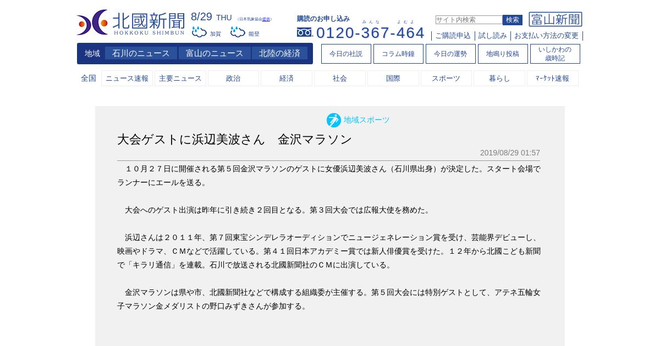Click the 地域スポーツ category label
Image resolution: width=660 pixels, height=346 pixels.
pos(366,120)
